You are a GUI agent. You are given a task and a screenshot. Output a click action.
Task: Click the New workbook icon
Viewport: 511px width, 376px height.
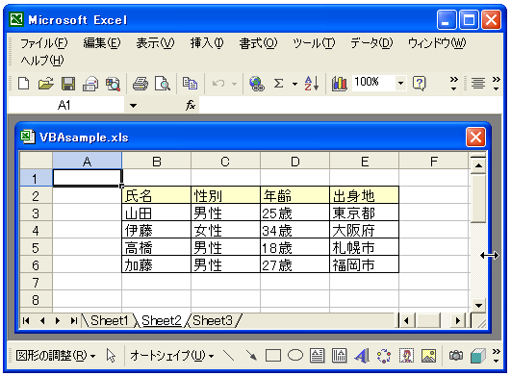click(x=24, y=84)
